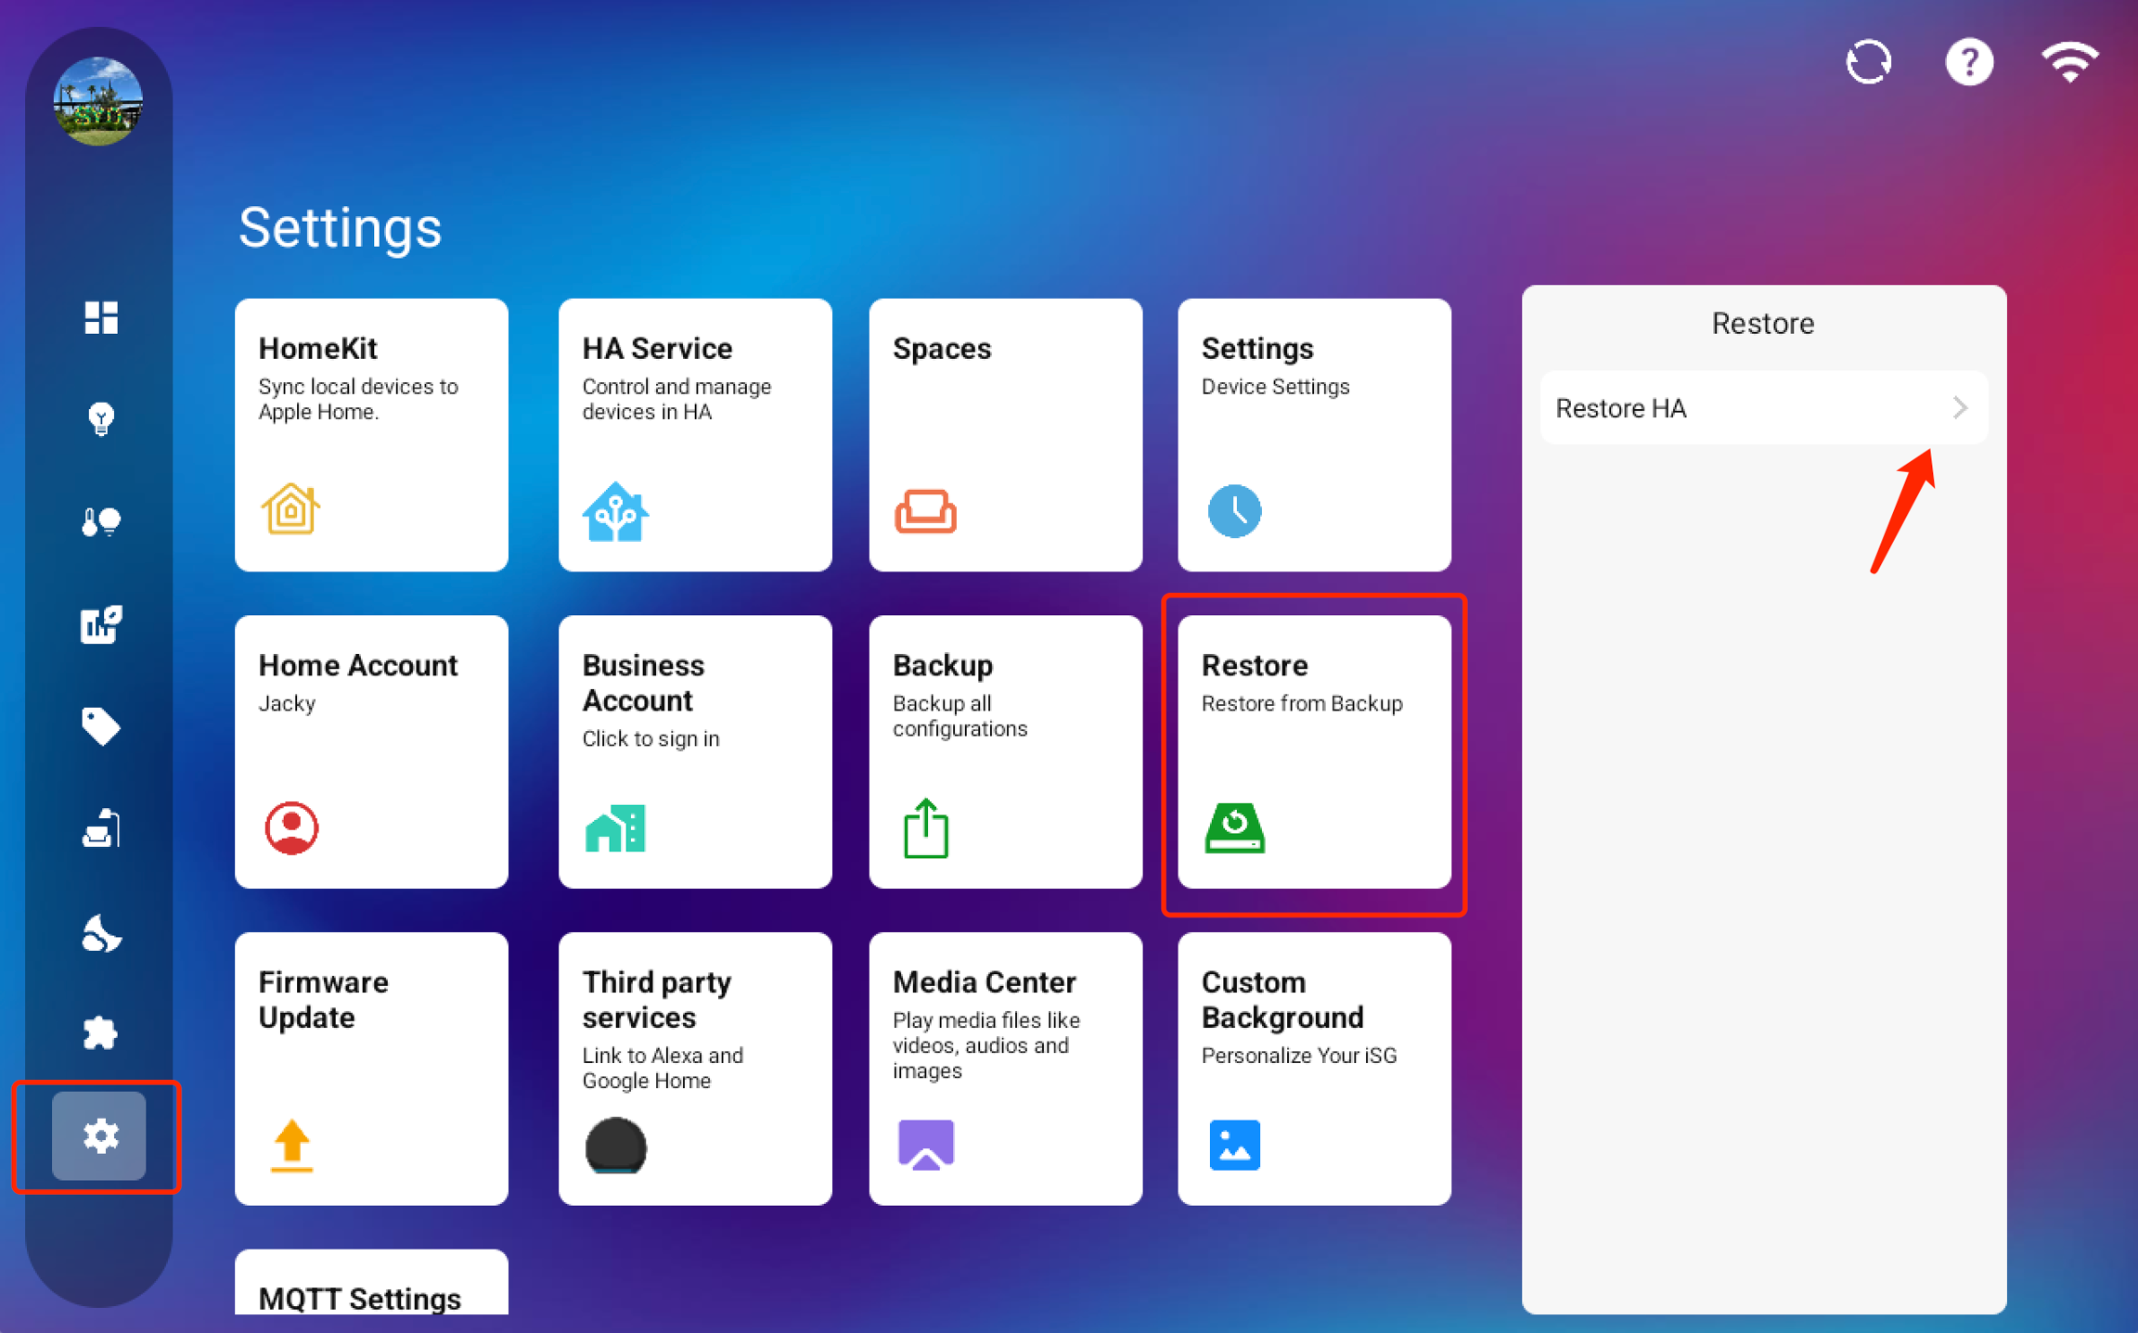Select the light bulb icon in sidebar
2138x1333 pixels.
(100, 418)
